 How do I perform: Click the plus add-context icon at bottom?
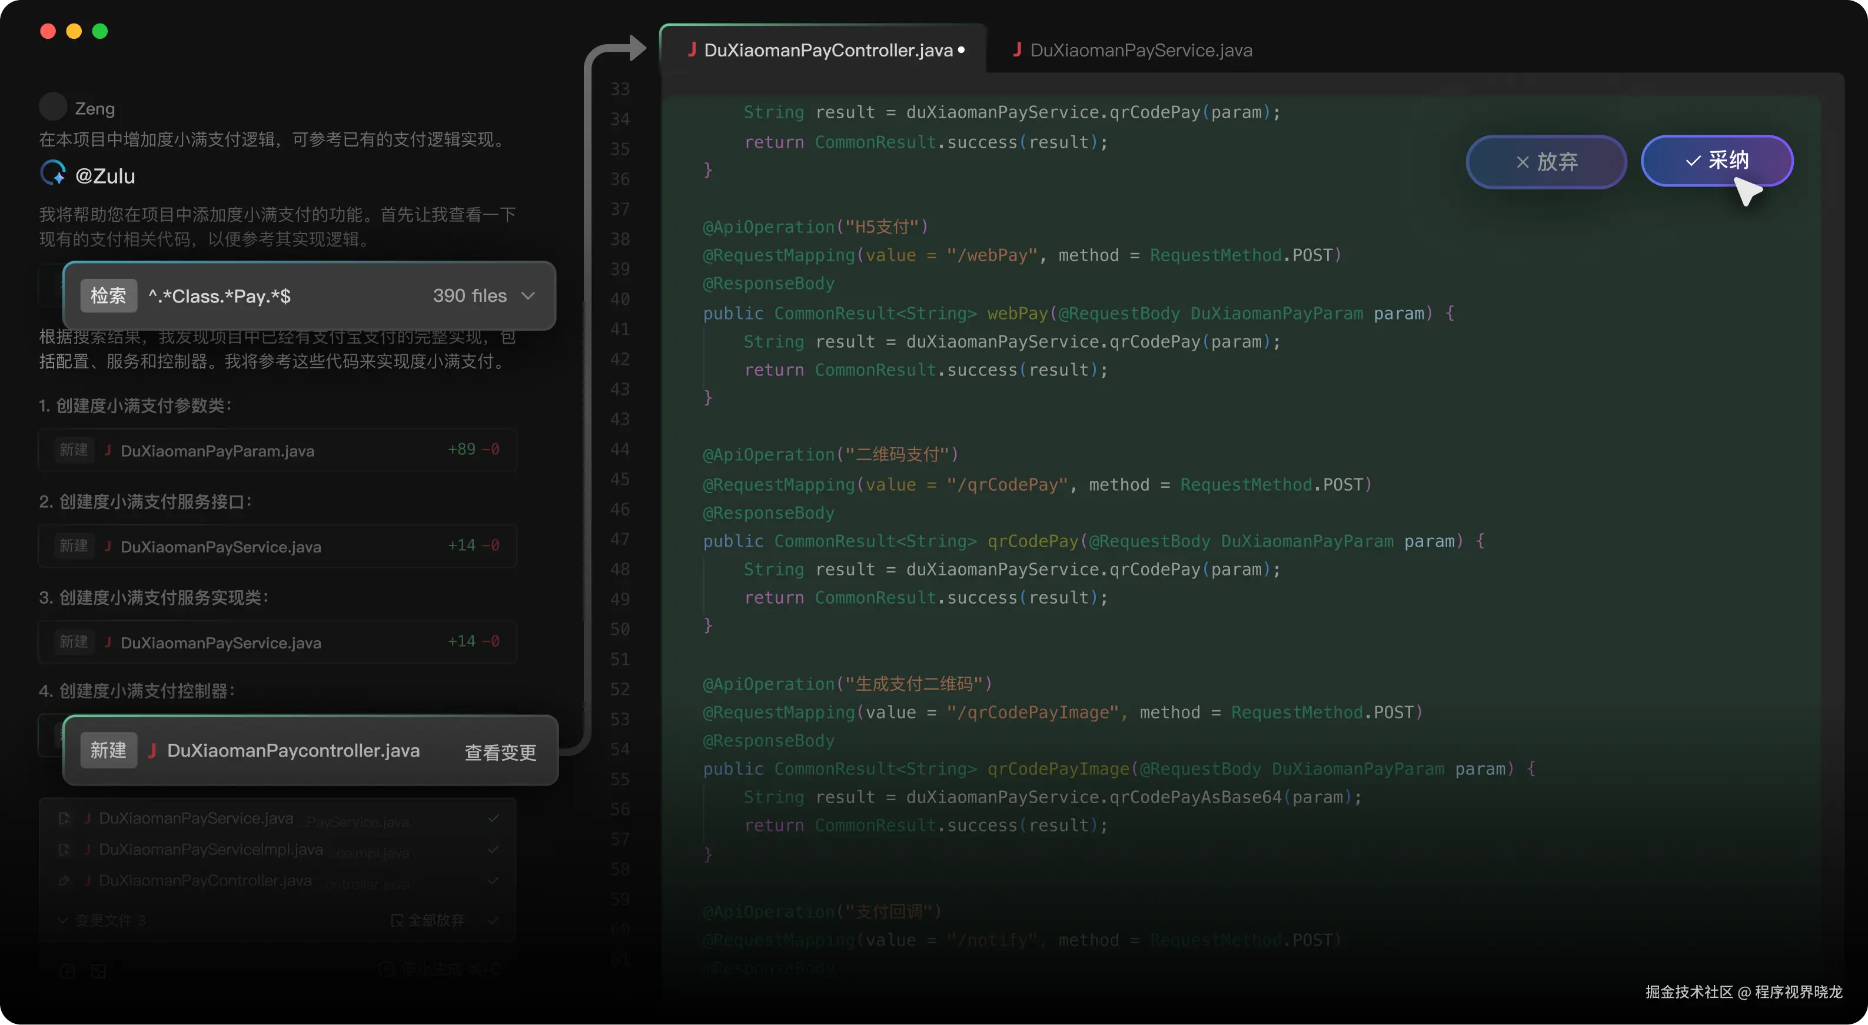[x=68, y=971]
